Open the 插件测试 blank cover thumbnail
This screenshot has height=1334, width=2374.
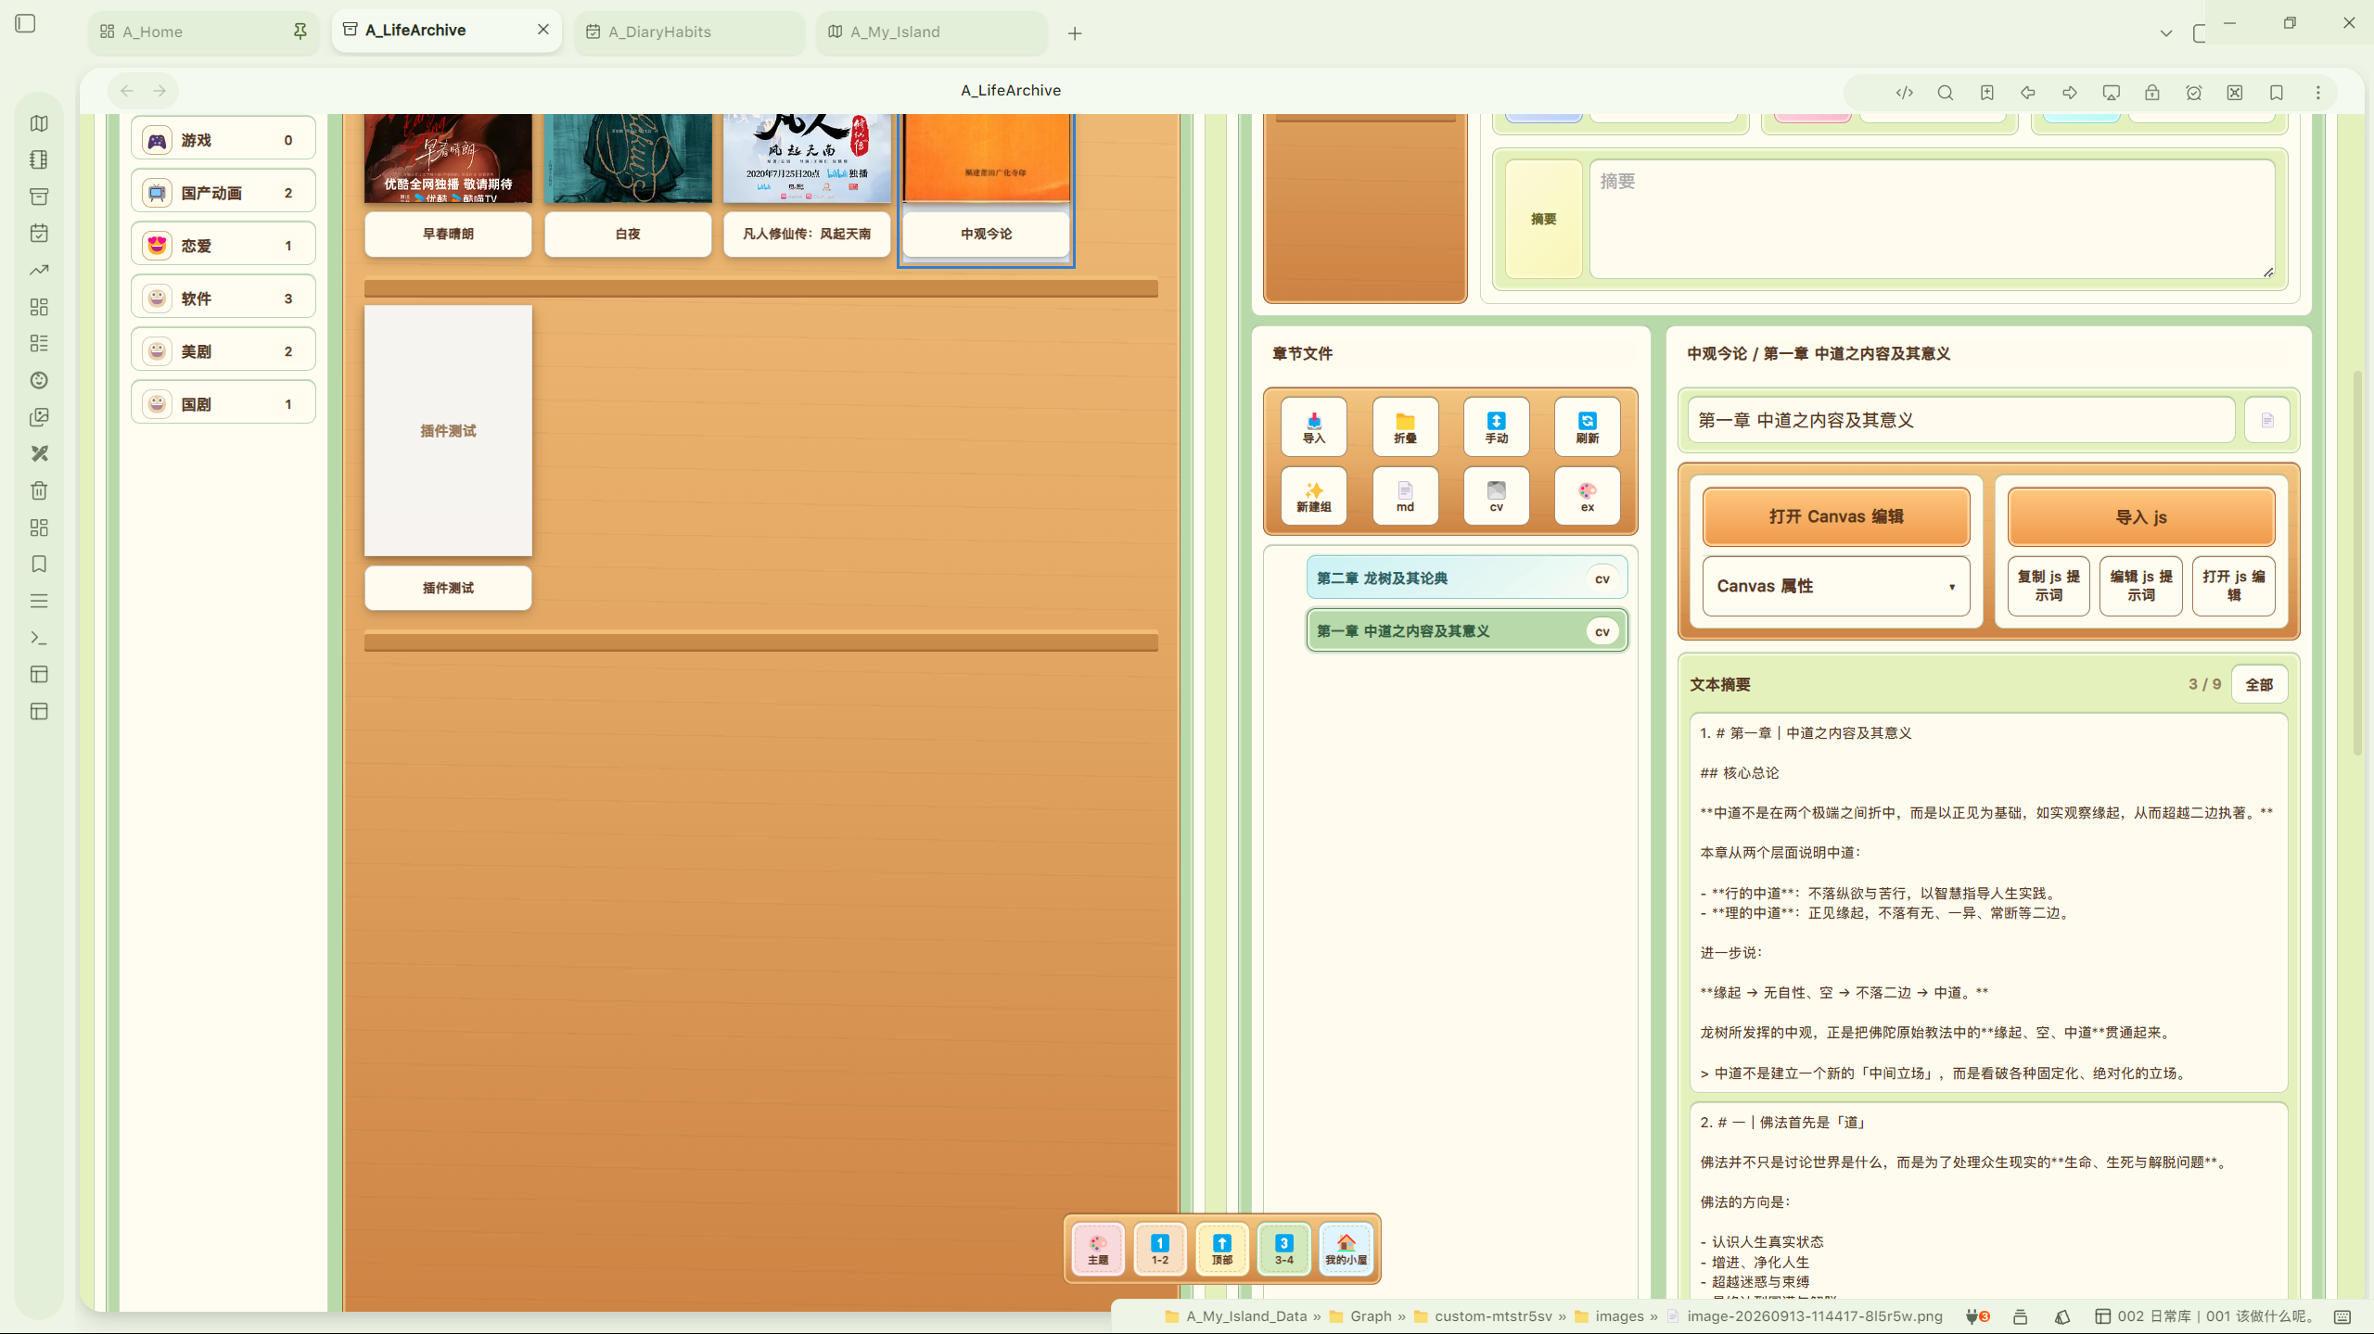(448, 431)
